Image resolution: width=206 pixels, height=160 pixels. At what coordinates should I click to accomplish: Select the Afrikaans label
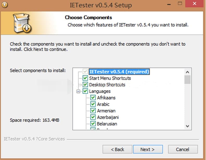pos(106,98)
